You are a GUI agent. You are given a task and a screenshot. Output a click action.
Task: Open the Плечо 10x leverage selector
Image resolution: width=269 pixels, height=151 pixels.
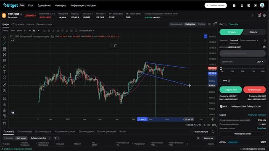(233, 24)
